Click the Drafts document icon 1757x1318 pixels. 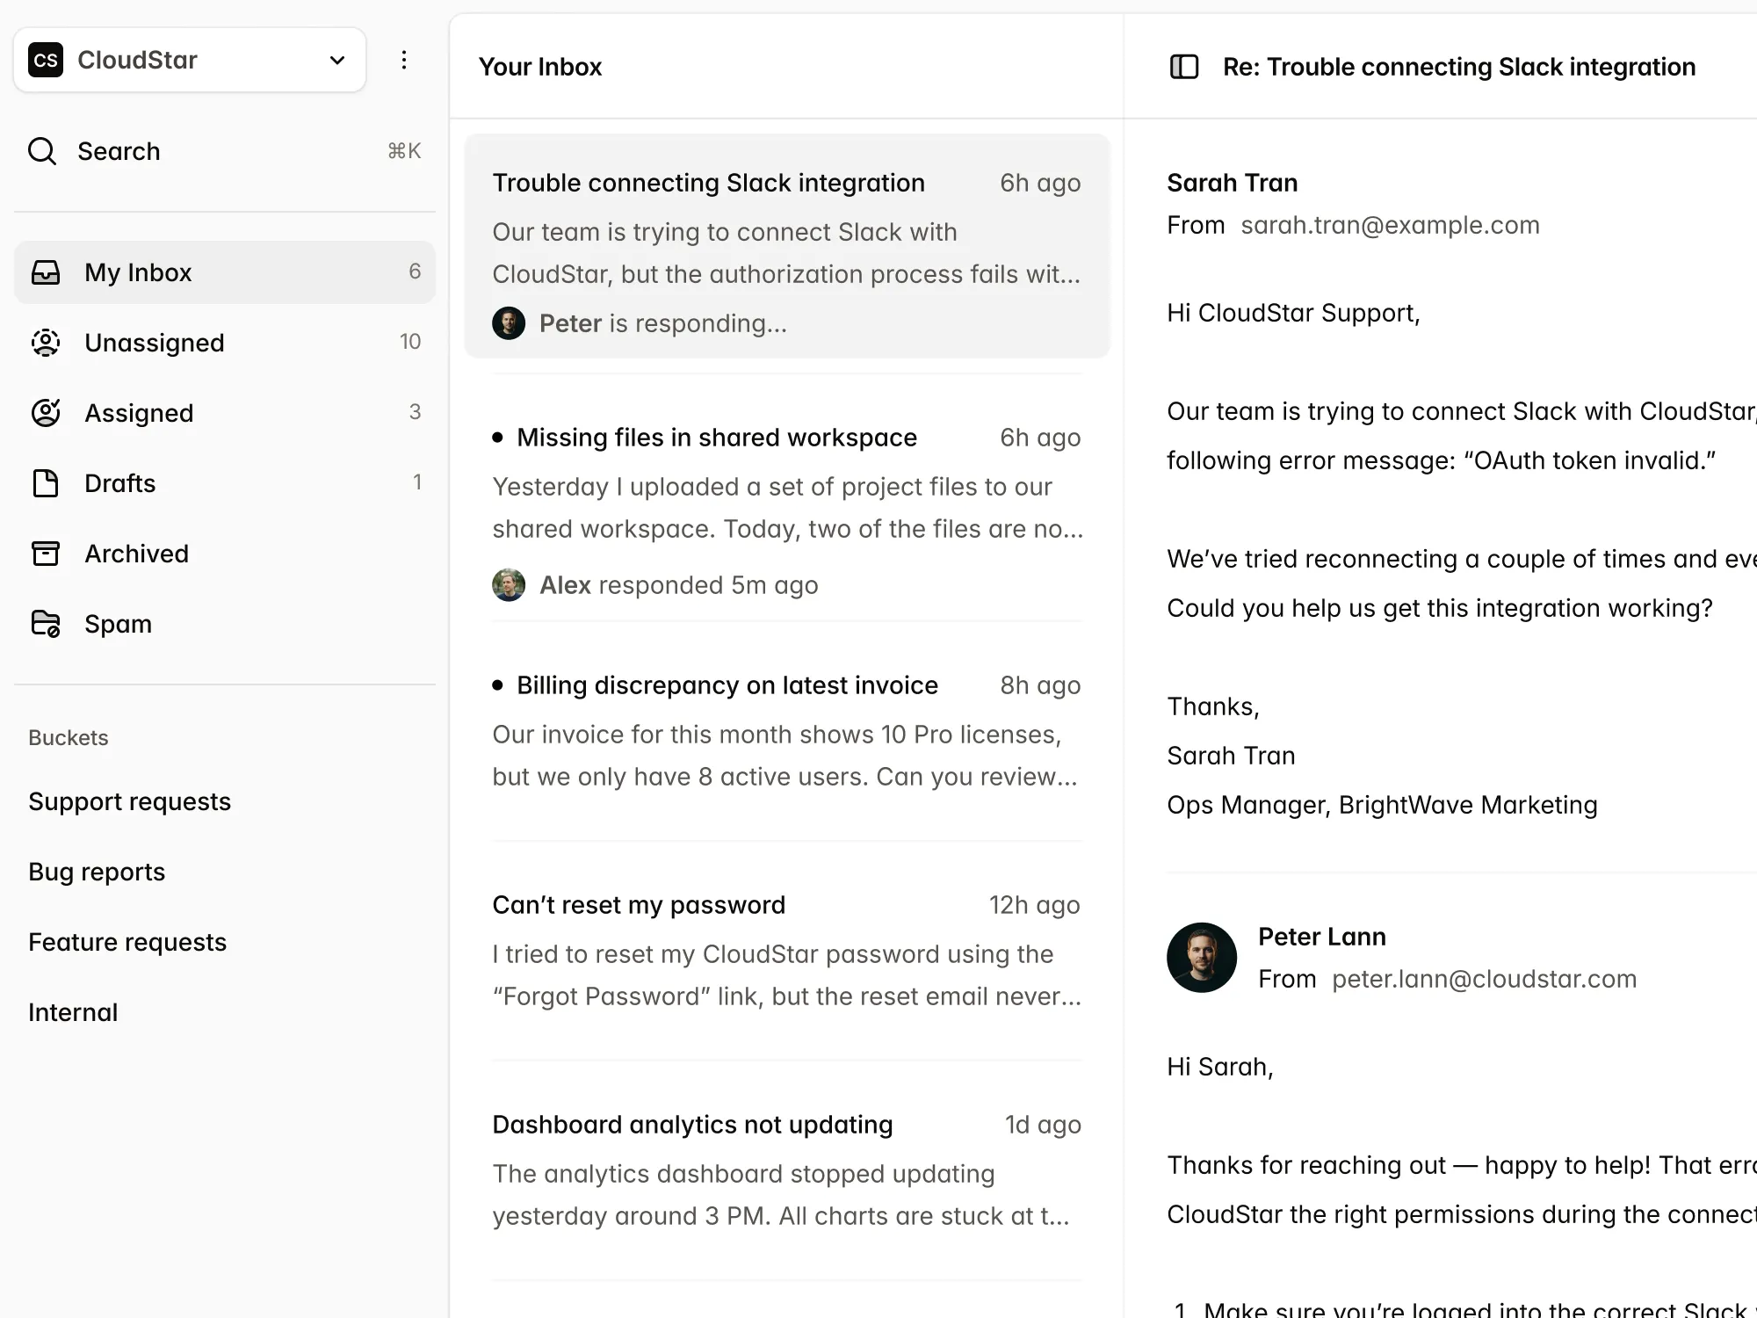[46, 483]
